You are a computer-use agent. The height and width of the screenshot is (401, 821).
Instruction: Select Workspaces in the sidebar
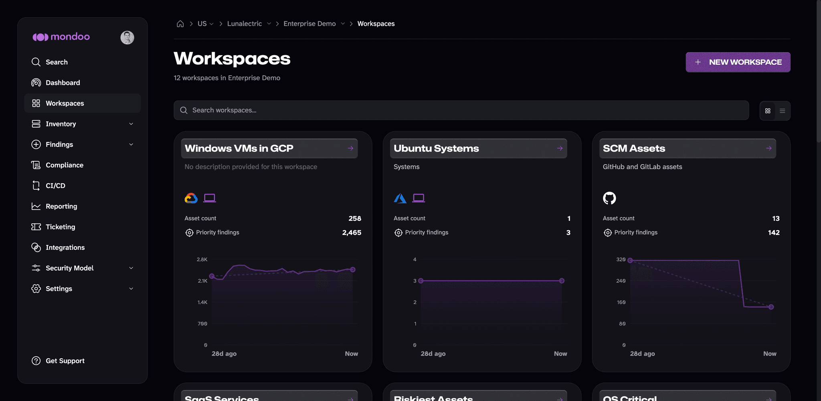coord(82,103)
